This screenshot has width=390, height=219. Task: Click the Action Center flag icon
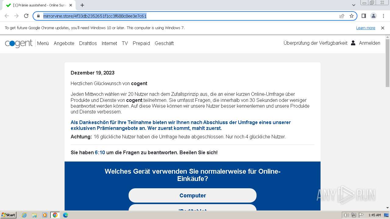pos(361,215)
